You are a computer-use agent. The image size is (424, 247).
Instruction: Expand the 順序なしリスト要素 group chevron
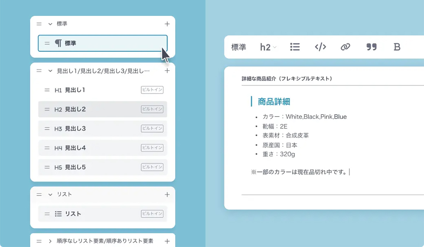pyautogui.click(x=50, y=241)
